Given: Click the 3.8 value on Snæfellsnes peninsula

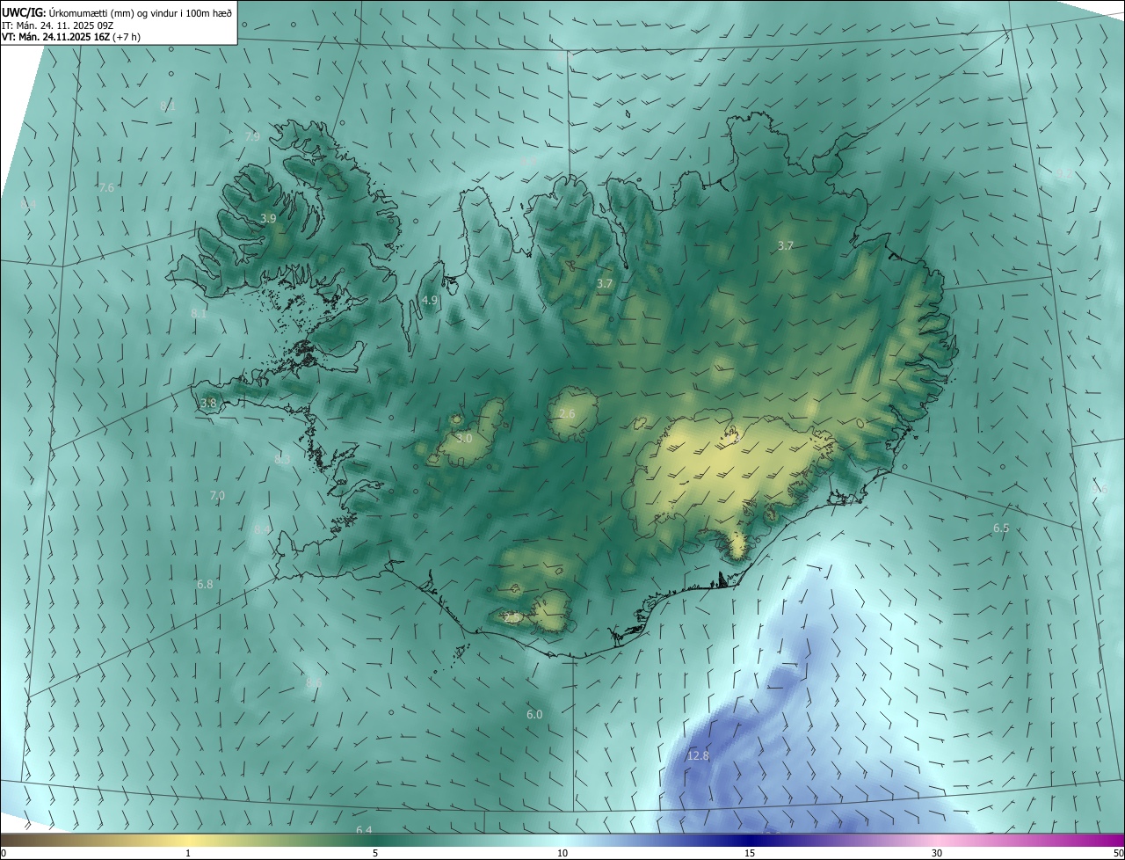Looking at the screenshot, I should click(x=208, y=404).
